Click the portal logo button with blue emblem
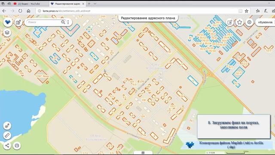 8,22
